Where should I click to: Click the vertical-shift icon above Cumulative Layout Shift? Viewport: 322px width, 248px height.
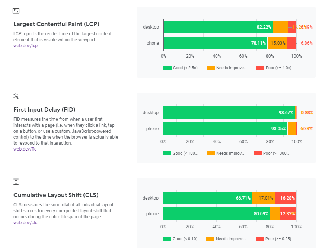coord(16,182)
